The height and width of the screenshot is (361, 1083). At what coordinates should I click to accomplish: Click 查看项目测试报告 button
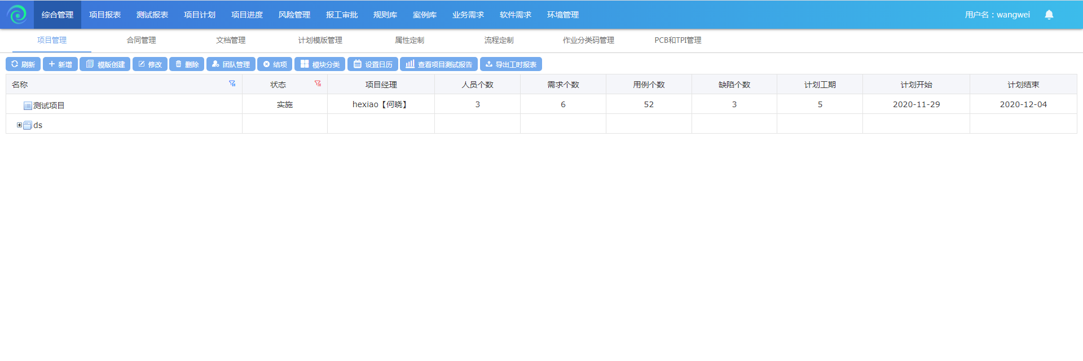click(x=439, y=64)
